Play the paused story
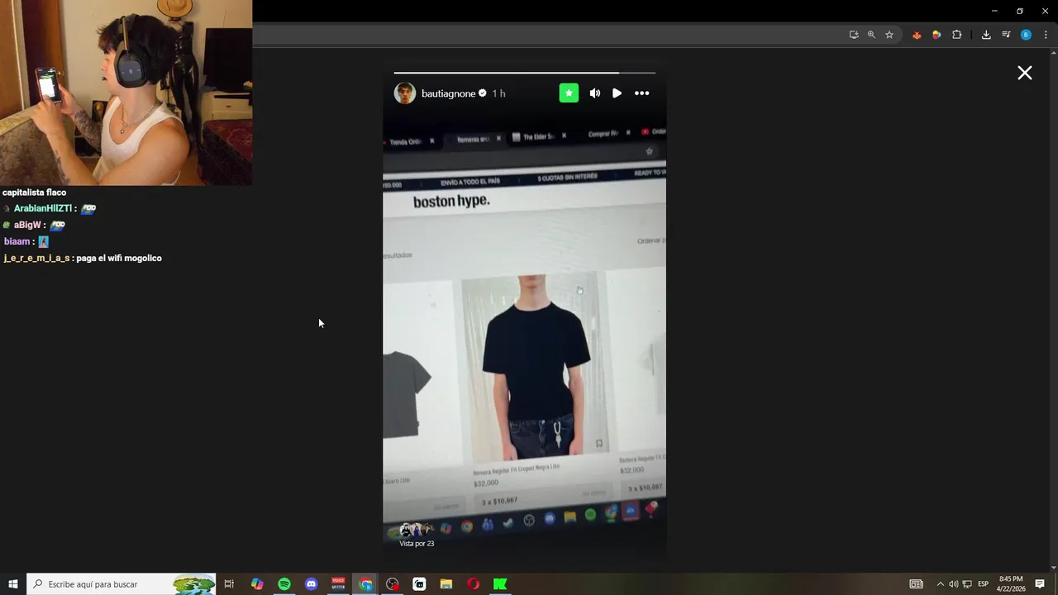 tap(617, 93)
